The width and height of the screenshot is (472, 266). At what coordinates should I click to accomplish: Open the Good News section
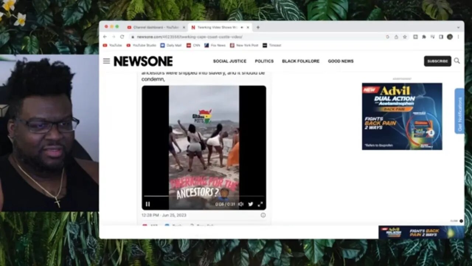click(x=341, y=61)
